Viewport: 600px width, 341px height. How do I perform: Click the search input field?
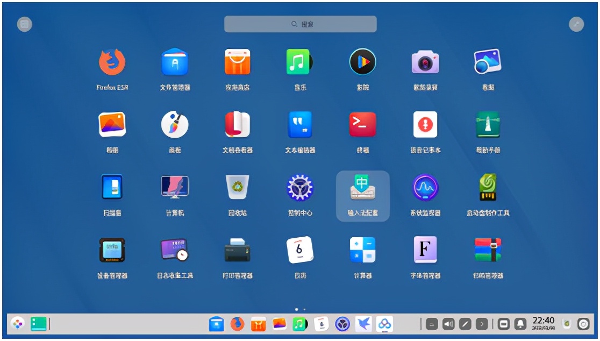(300, 24)
